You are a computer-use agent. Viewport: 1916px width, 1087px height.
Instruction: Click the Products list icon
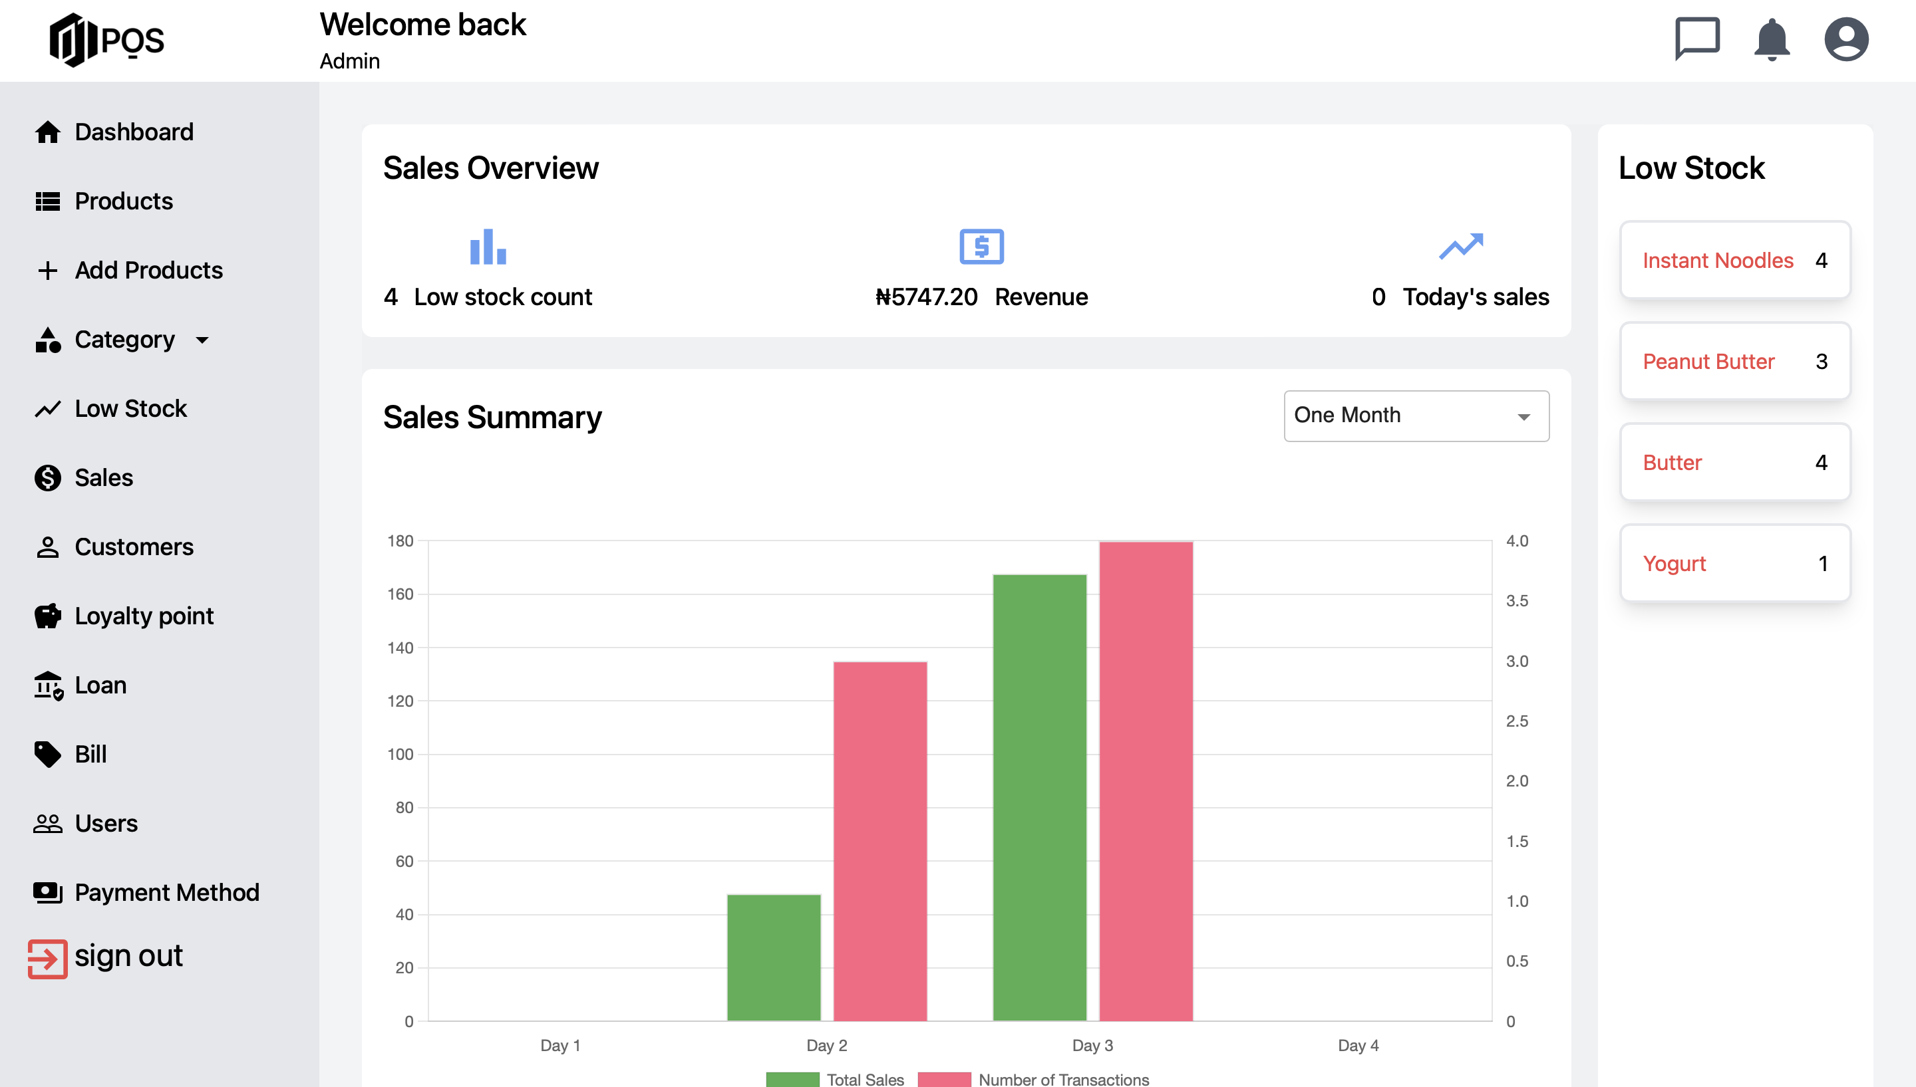pyautogui.click(x=48, y=201)
